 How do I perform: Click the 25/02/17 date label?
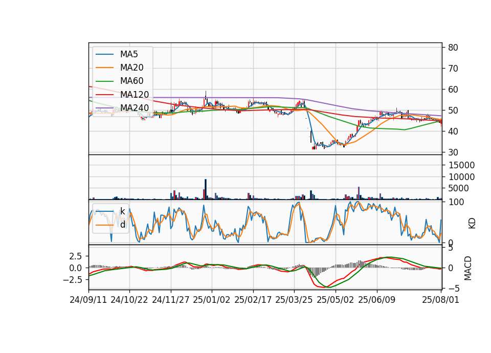pyautogui.click(x=253, y=300)
